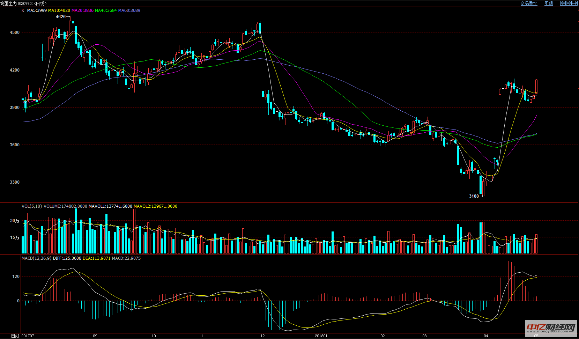Toggle the split panel layout icon
The image size is (579, 339).
click(x=574, y=3)
